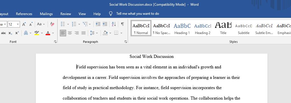Viewport: 291px width, 103px height.
Task: Expand the shading color arrow
Action: coord(110,33)
